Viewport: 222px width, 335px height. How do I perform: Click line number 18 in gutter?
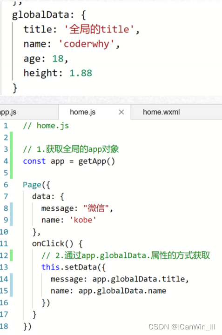(x=4, y=326)
